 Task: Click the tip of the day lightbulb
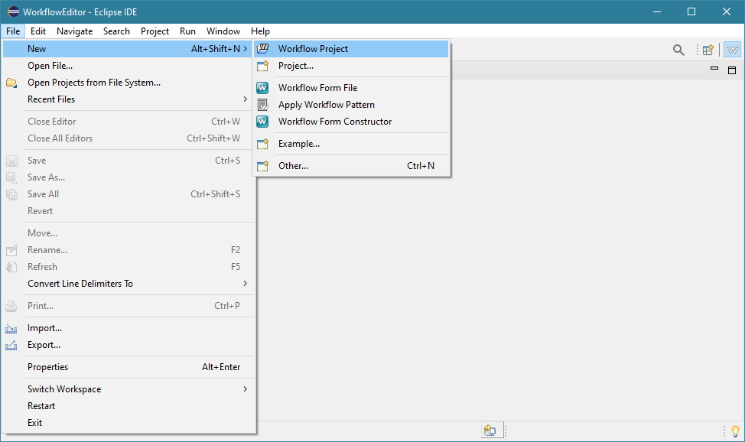point(736,431)
